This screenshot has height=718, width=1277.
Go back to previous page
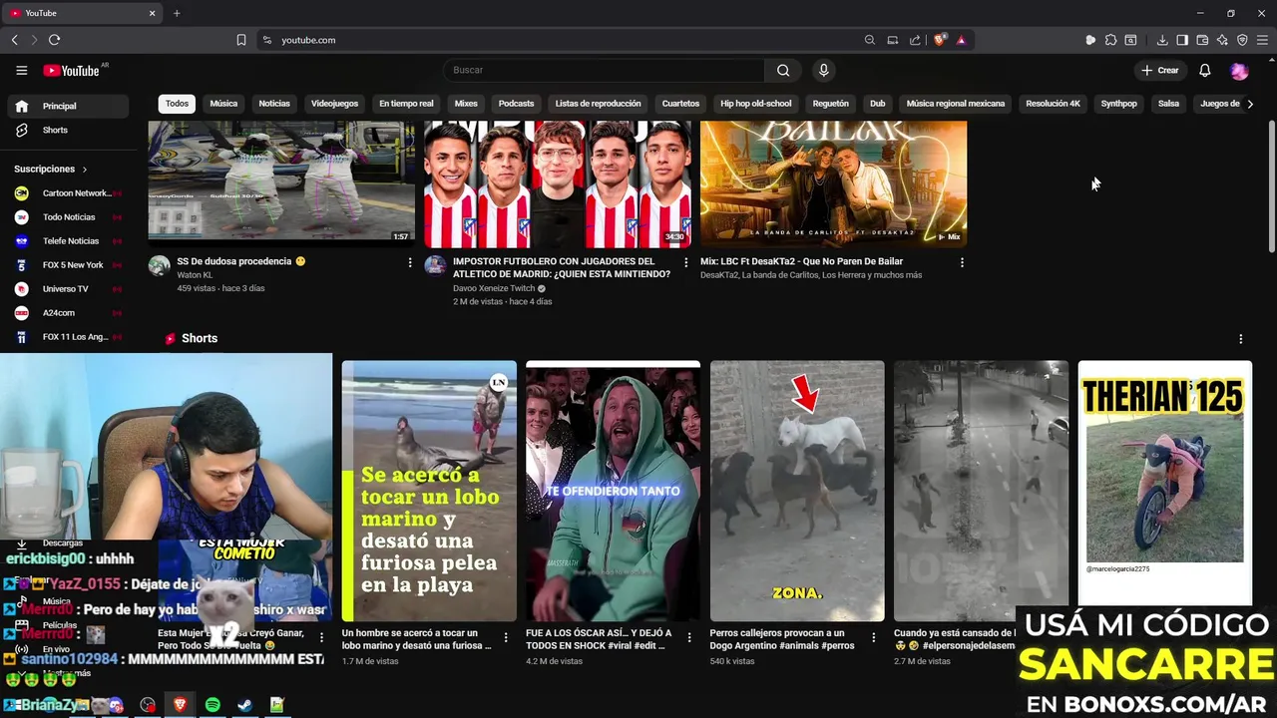tap(14, 40)
